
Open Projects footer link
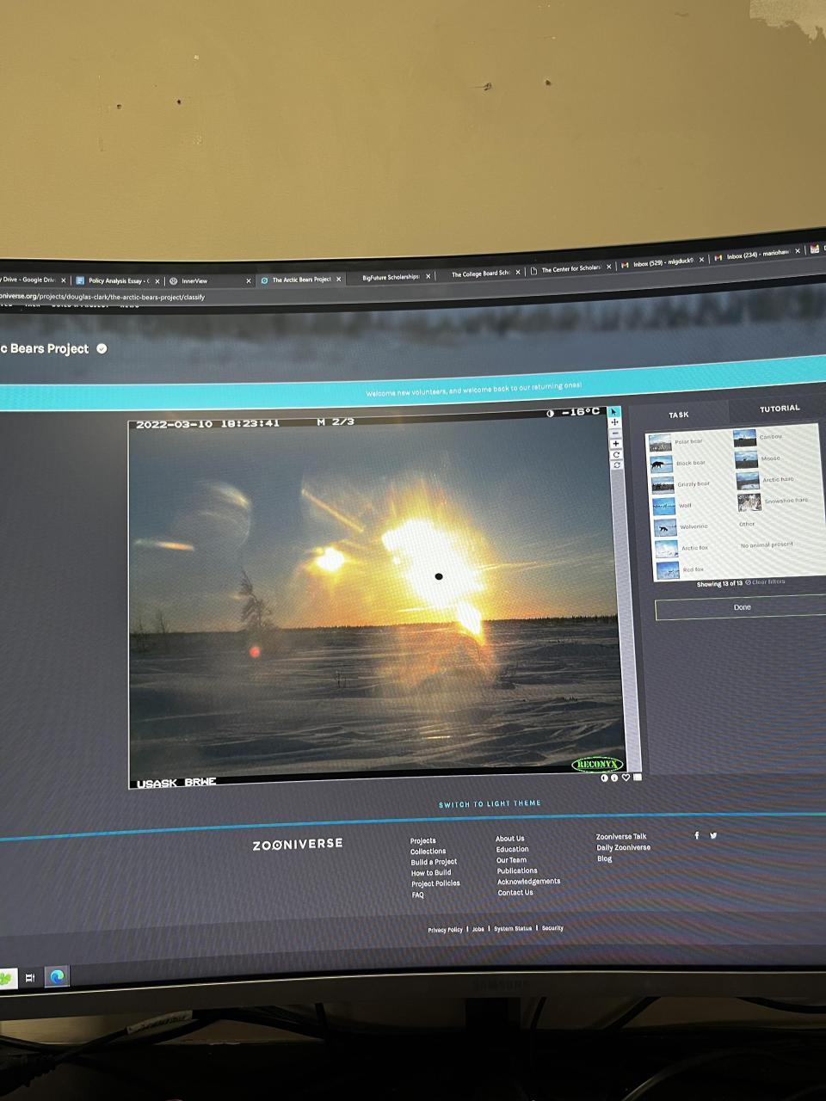(x=422, y=840)
